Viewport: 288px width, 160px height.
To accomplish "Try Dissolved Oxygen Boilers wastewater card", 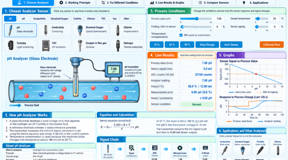I will pos(242,147).
